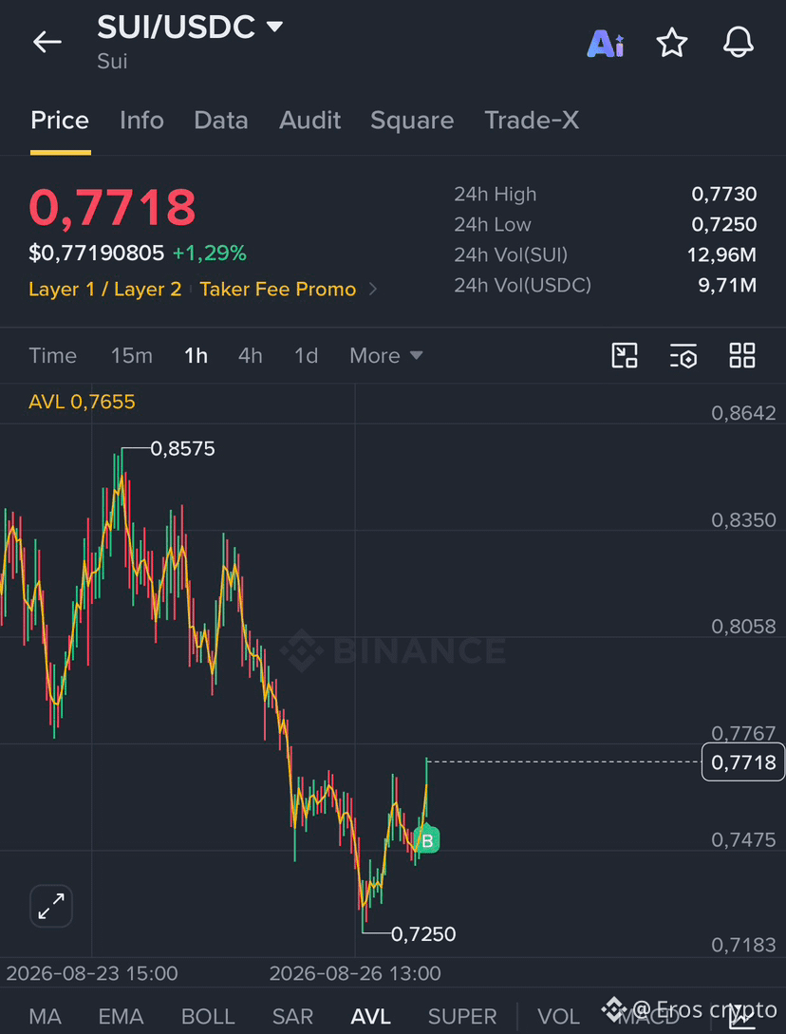Viewport: 786px width, 1034px height.
Task: Tap the 0,7475 price axis label
Action: [744, 840]
